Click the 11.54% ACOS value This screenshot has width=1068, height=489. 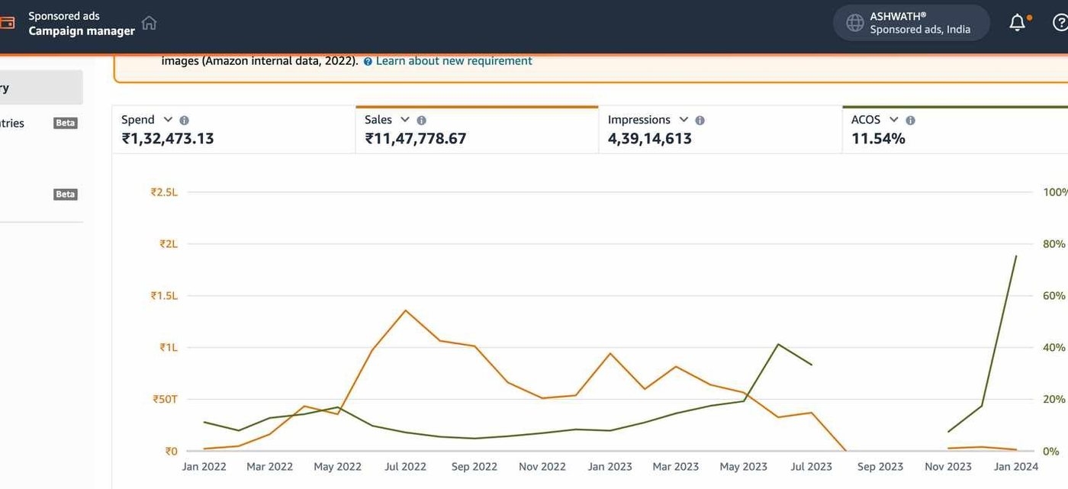pos(879,139)
